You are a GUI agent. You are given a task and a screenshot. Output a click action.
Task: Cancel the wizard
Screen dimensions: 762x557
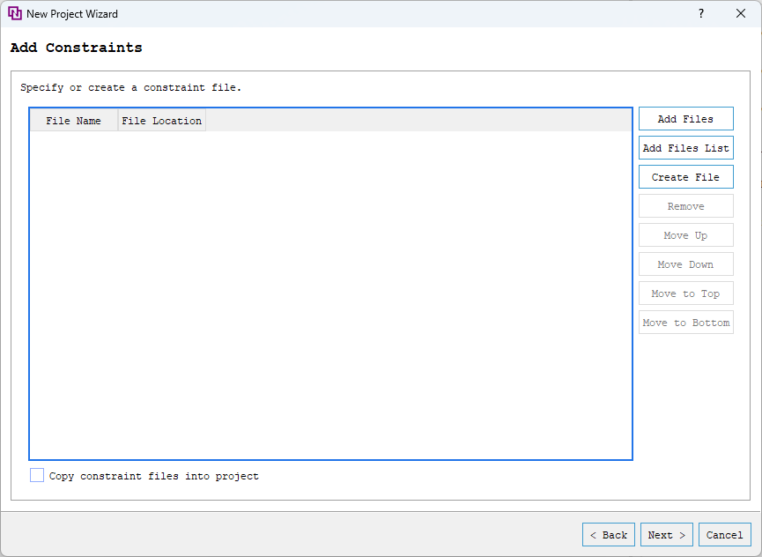tap(724, 534)
